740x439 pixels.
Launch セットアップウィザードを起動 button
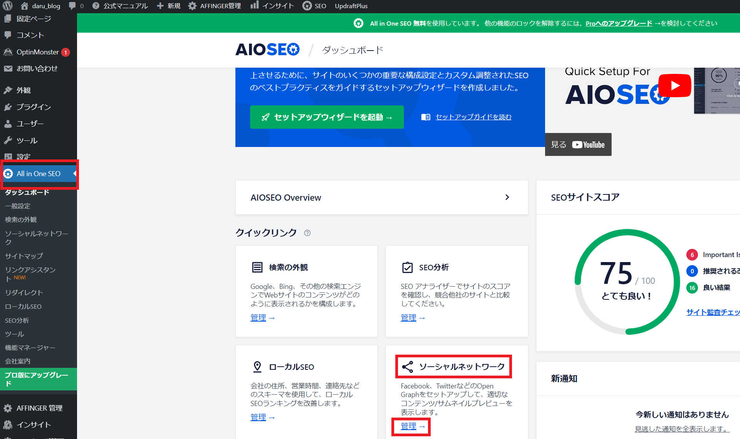[x=327, y=117]
